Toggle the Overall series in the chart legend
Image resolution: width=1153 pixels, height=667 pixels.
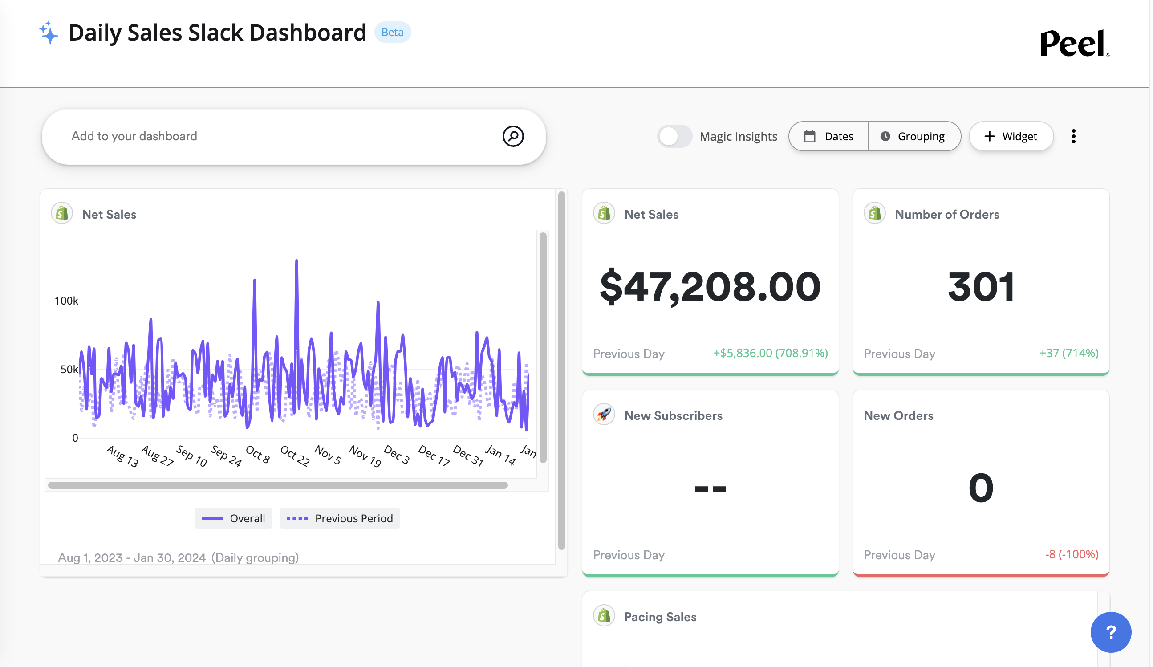tap(233, 518)
